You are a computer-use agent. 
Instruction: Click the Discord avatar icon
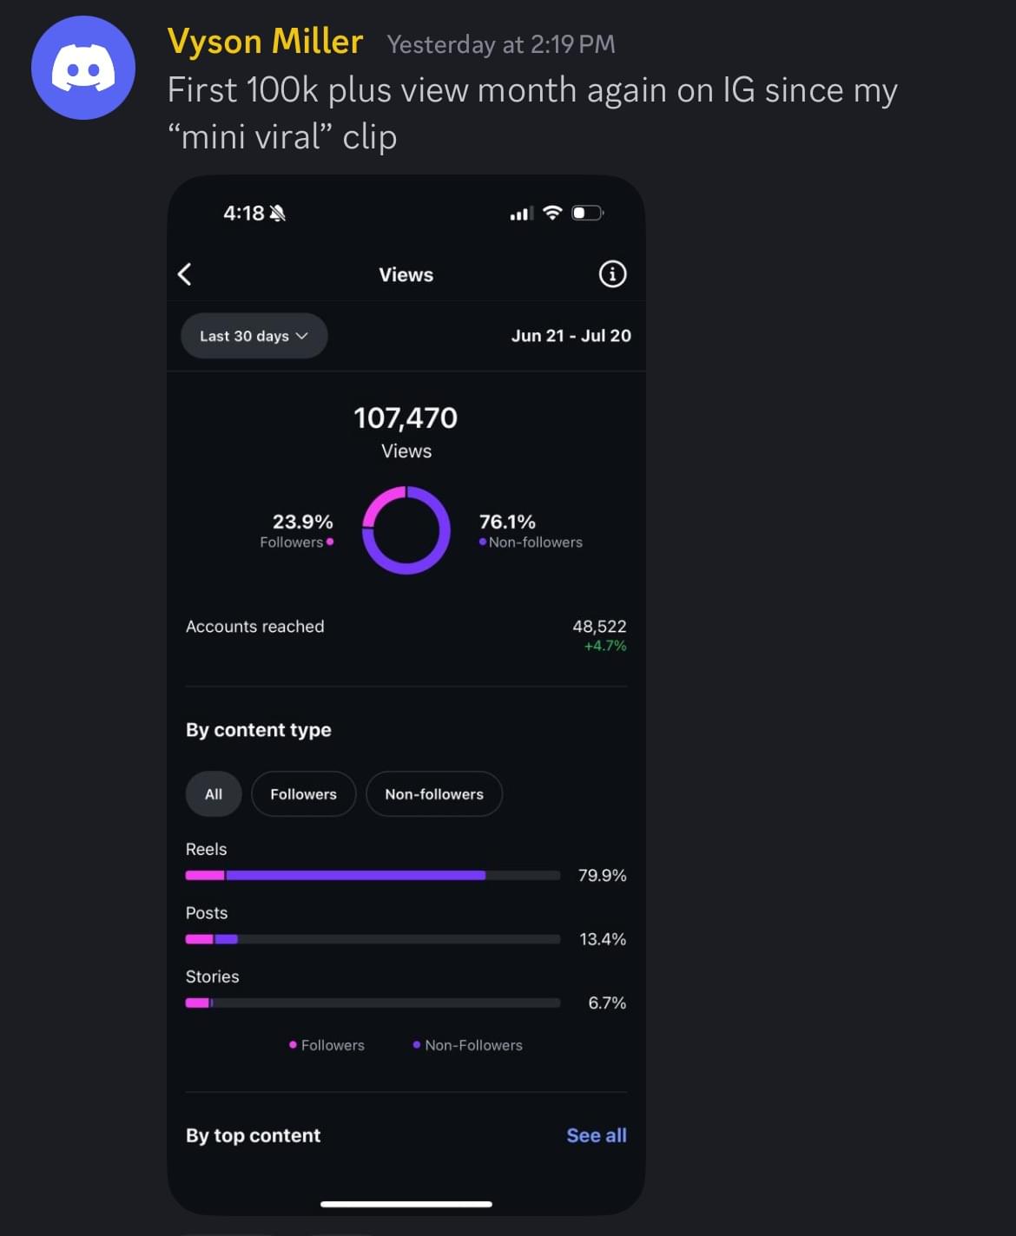coord(83,68)
